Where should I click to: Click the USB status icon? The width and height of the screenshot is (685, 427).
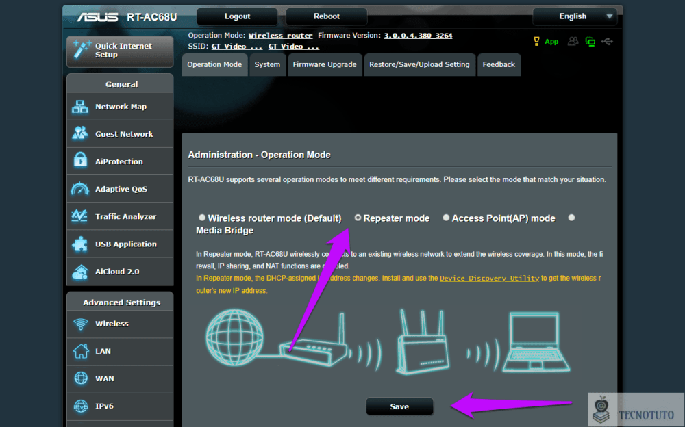tap(607, 42)
